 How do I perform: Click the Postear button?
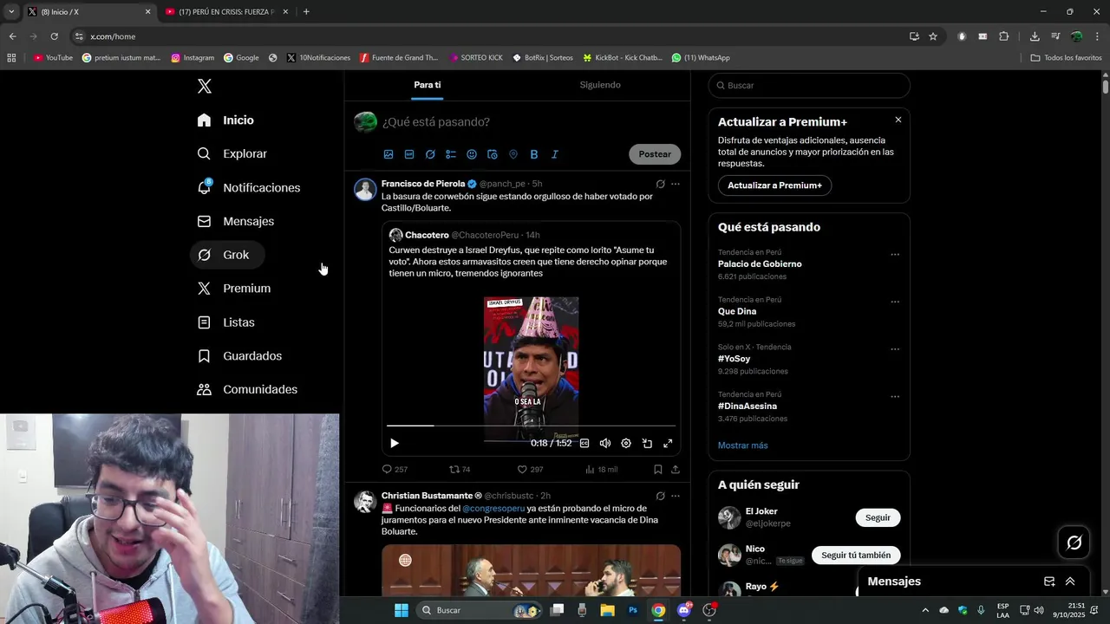click(655, 154)
